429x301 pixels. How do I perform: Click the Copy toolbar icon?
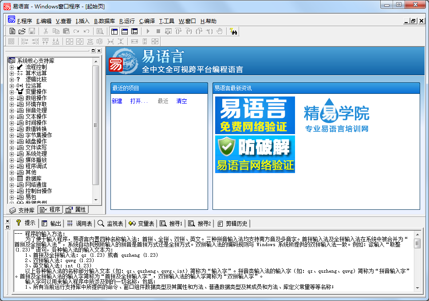[56, 31]
